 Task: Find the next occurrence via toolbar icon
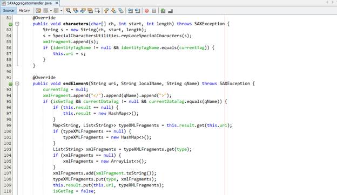coord(83,10)
